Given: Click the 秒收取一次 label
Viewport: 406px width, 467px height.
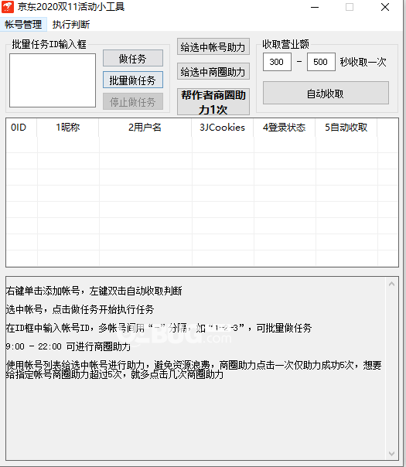Looking at the screenshot, I should tap(363, 62).
